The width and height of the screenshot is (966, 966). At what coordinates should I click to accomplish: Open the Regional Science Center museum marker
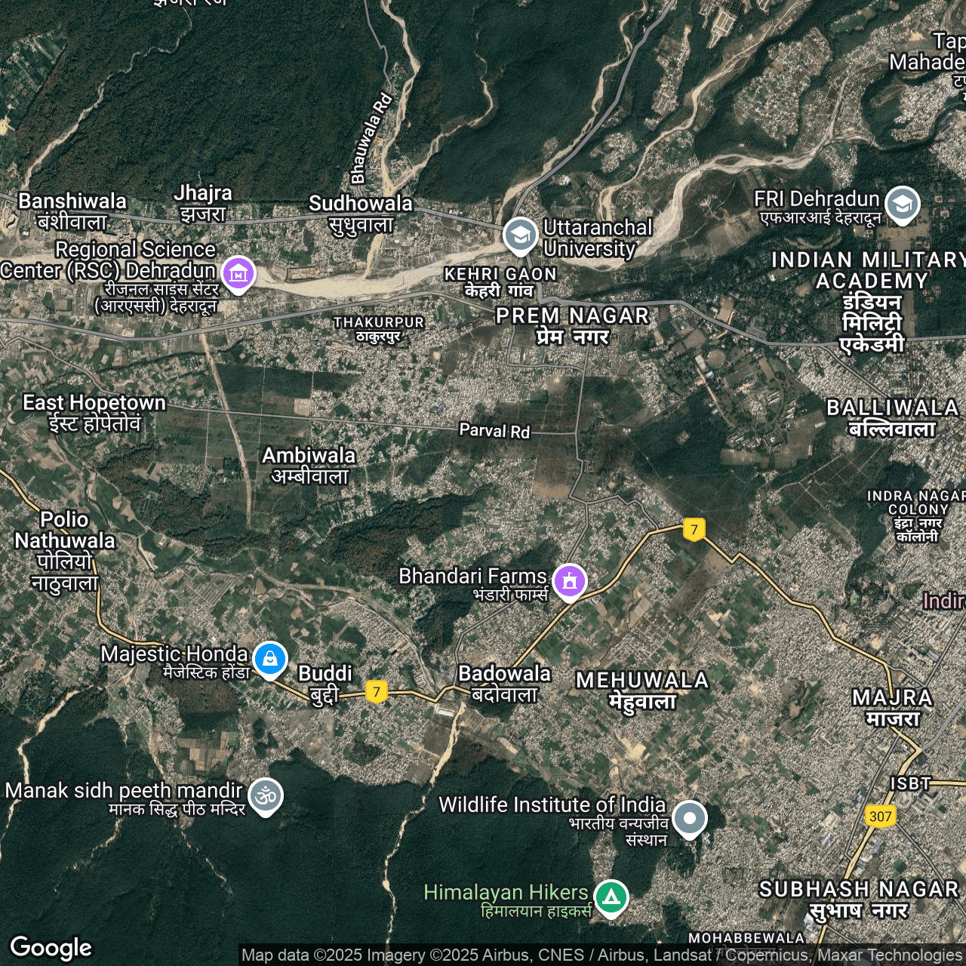[238, 273]
